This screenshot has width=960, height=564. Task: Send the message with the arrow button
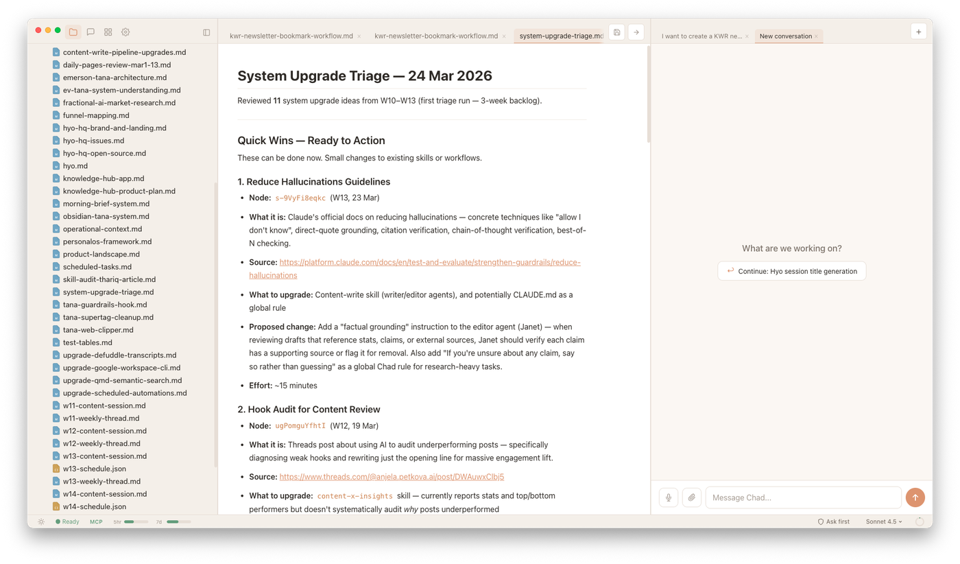click(x=915, y=497)
